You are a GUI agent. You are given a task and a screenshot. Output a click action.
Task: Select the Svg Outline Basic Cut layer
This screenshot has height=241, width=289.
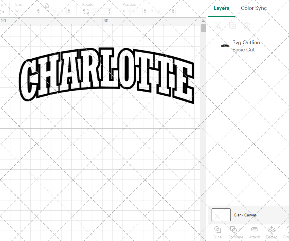point(246,46)
